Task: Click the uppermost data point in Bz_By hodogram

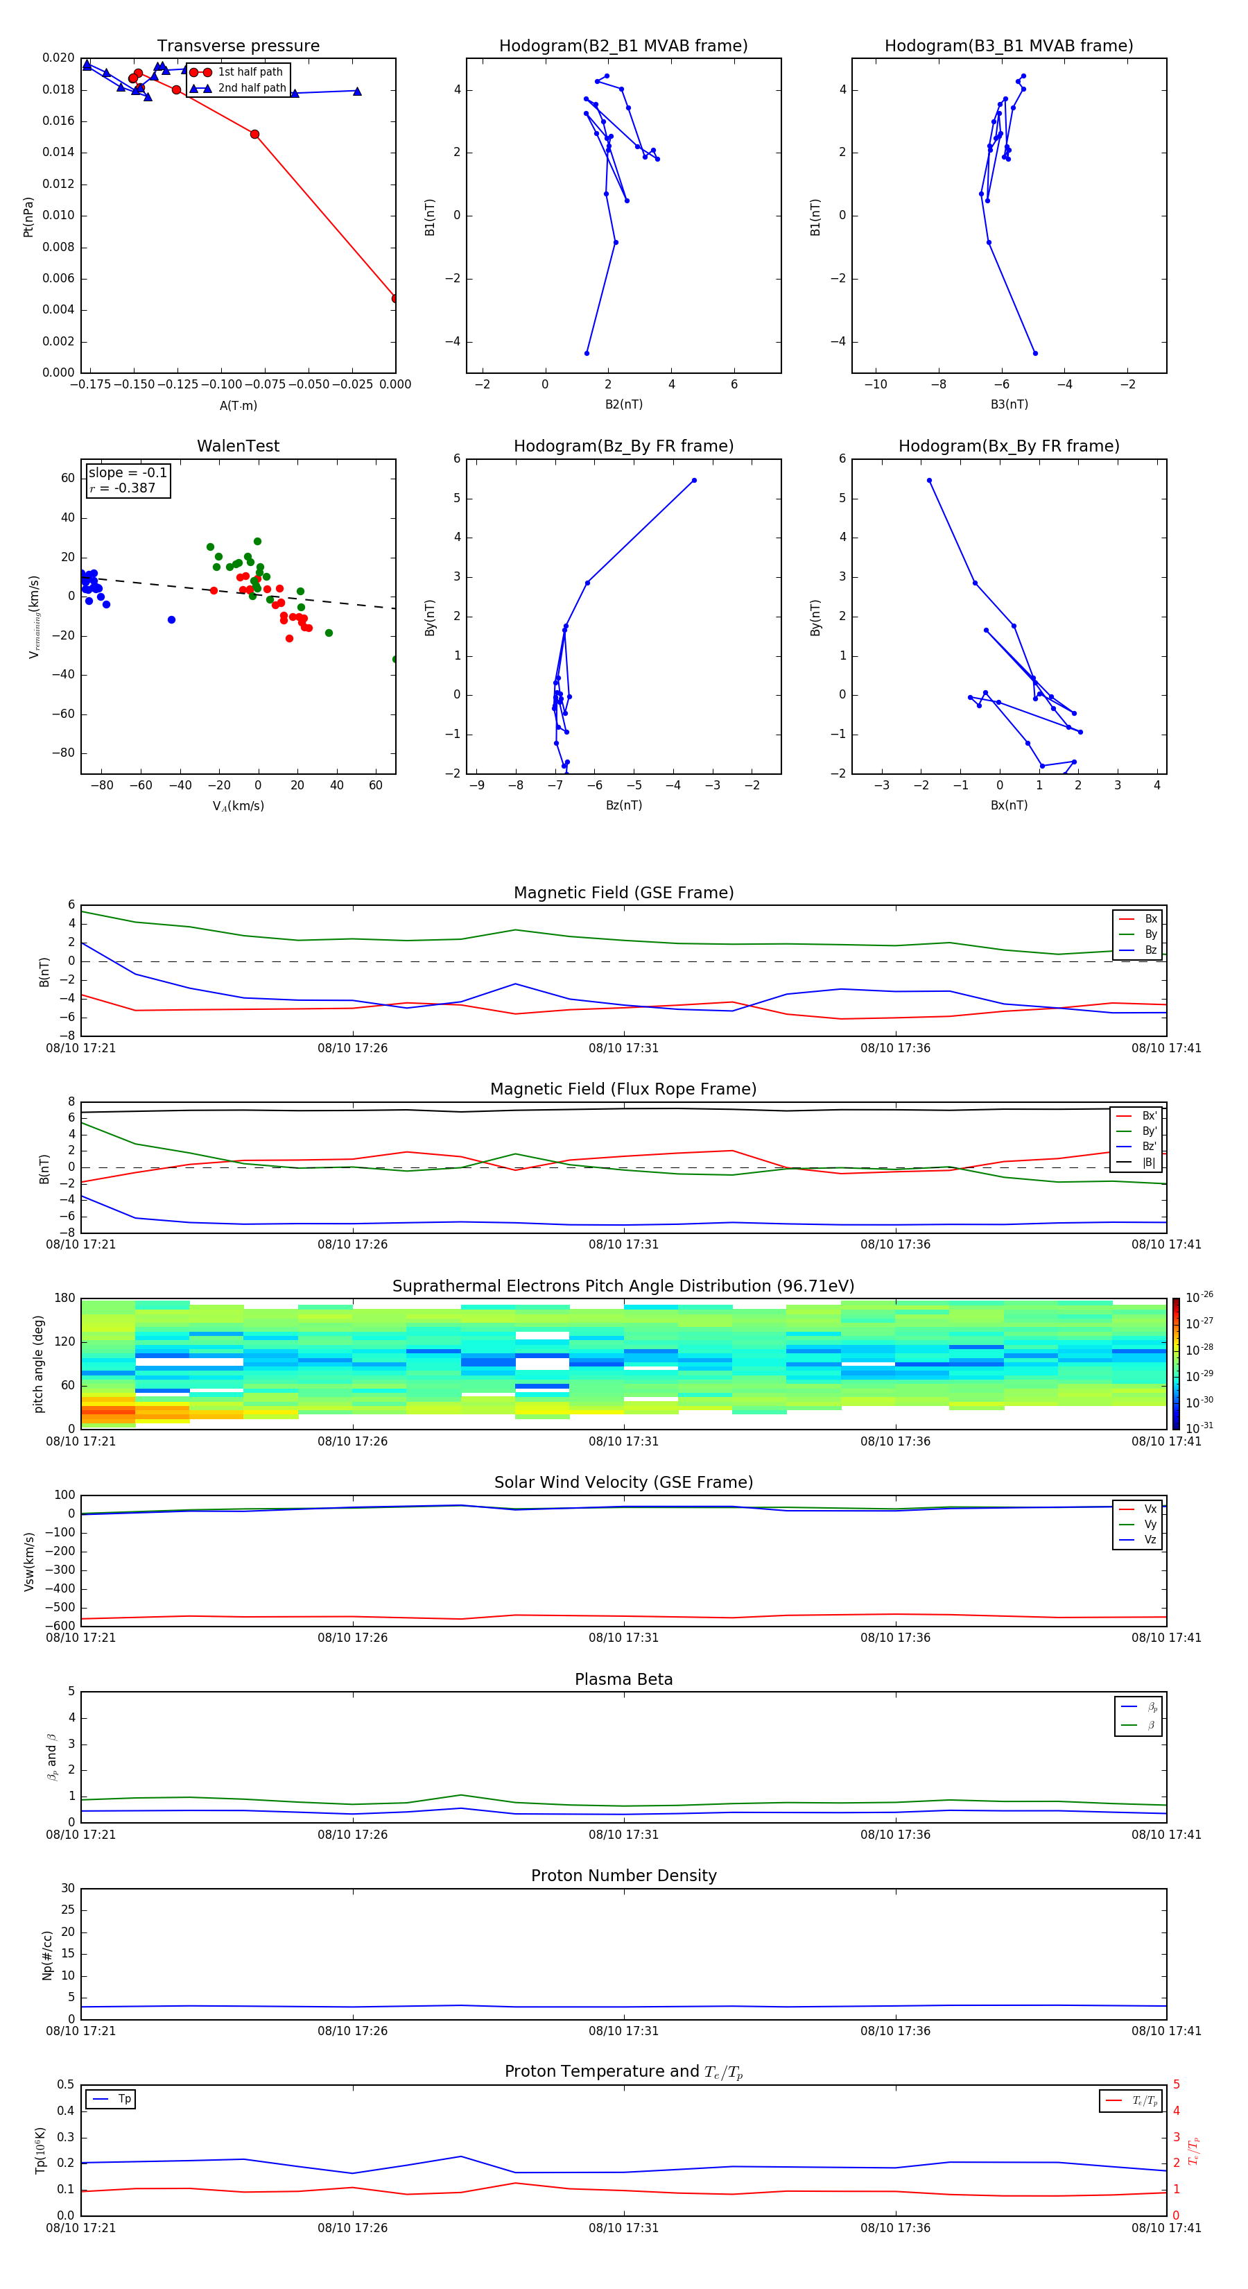Action: tap(694, 481)
